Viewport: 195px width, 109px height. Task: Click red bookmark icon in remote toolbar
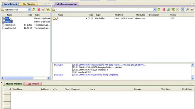point(164,9)
